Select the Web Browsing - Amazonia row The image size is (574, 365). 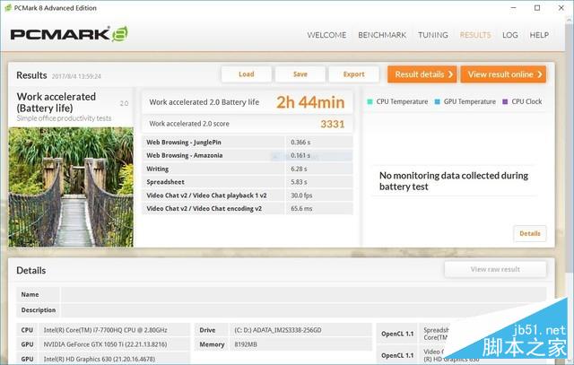point(248,155)
